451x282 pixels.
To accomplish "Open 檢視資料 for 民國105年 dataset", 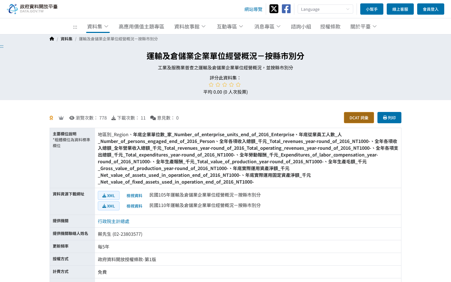I will [x=134, y=195].
